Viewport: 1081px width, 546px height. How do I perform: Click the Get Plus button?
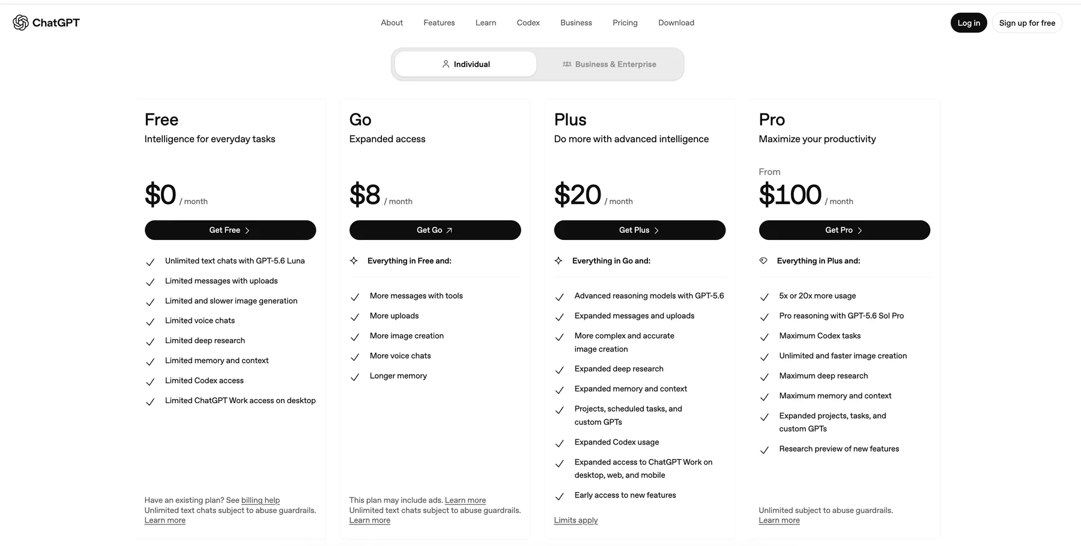click(x=640, y=230)
